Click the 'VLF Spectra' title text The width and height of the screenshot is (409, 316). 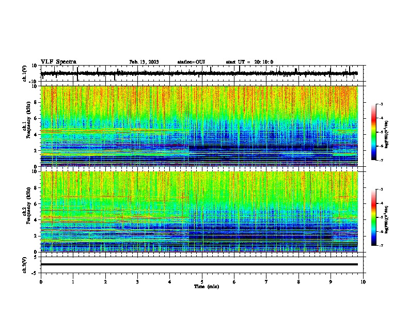pos(58,62)
